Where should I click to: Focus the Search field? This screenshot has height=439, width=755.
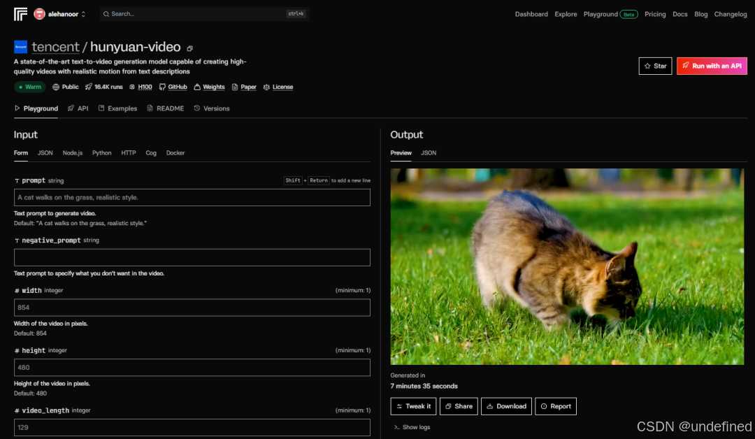tap(204, 14)
